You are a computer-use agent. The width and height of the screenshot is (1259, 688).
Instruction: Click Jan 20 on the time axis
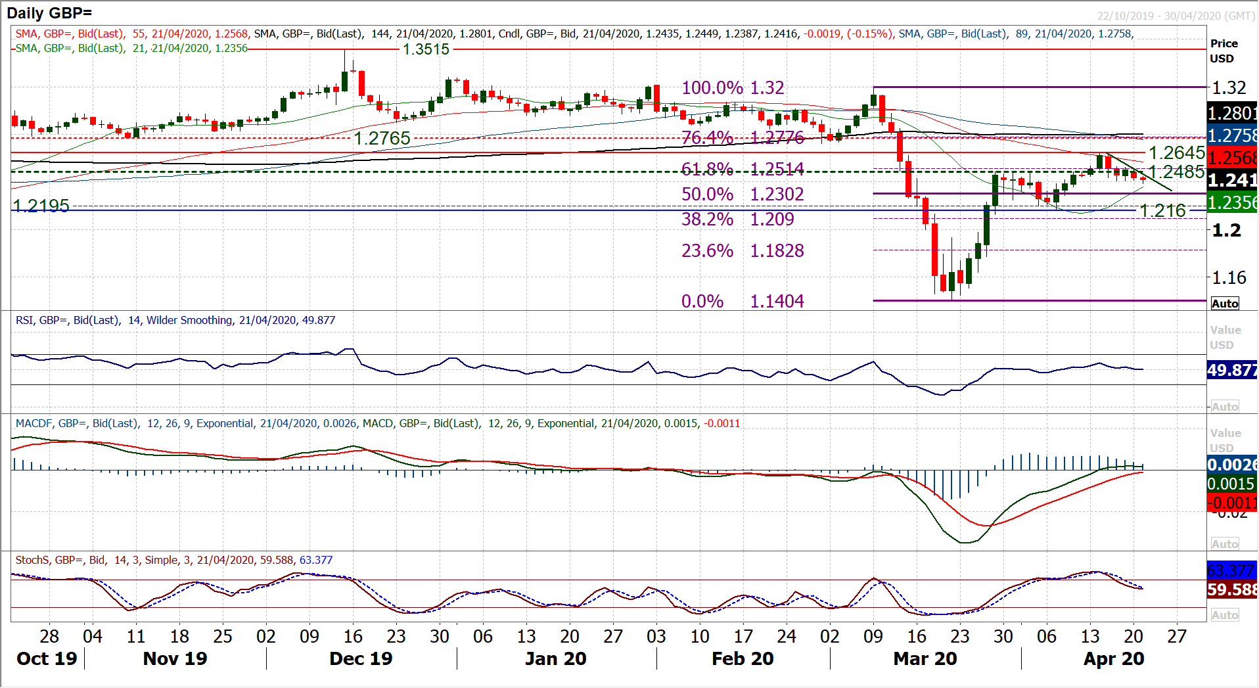[x=555, y=658]
